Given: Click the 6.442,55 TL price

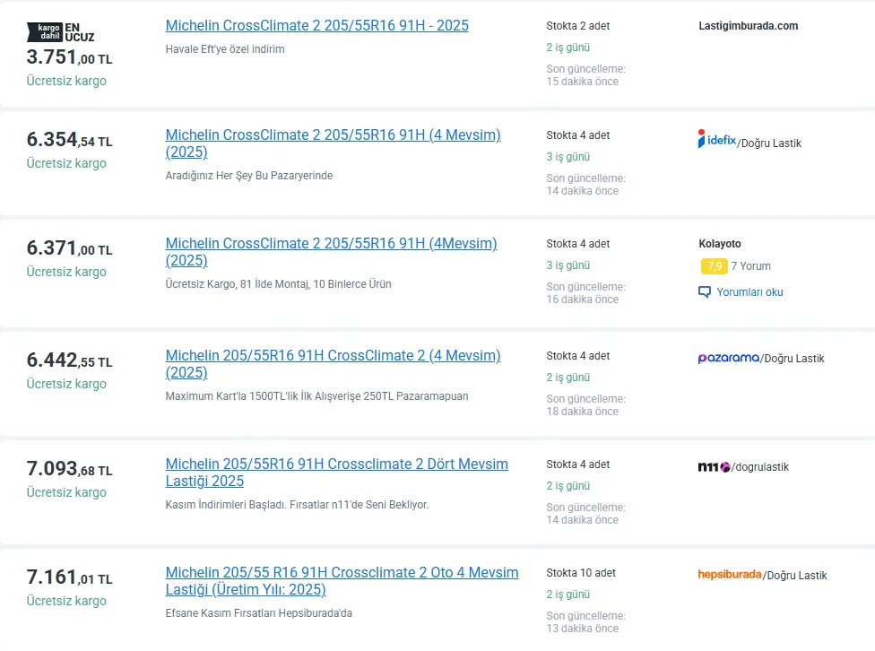Looking at the screenshot, I should pyautogui.click(x=69, y=360).
